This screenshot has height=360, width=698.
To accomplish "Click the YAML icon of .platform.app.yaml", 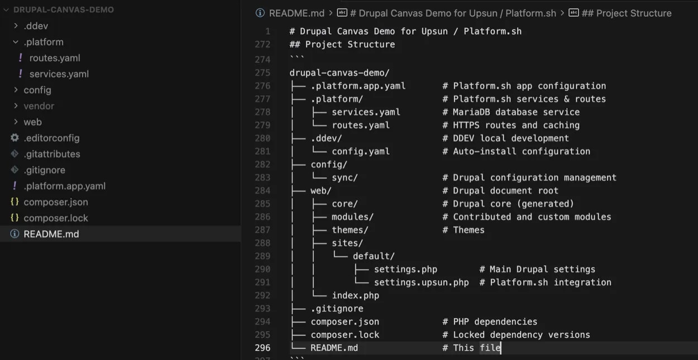I will pos(15,186).
